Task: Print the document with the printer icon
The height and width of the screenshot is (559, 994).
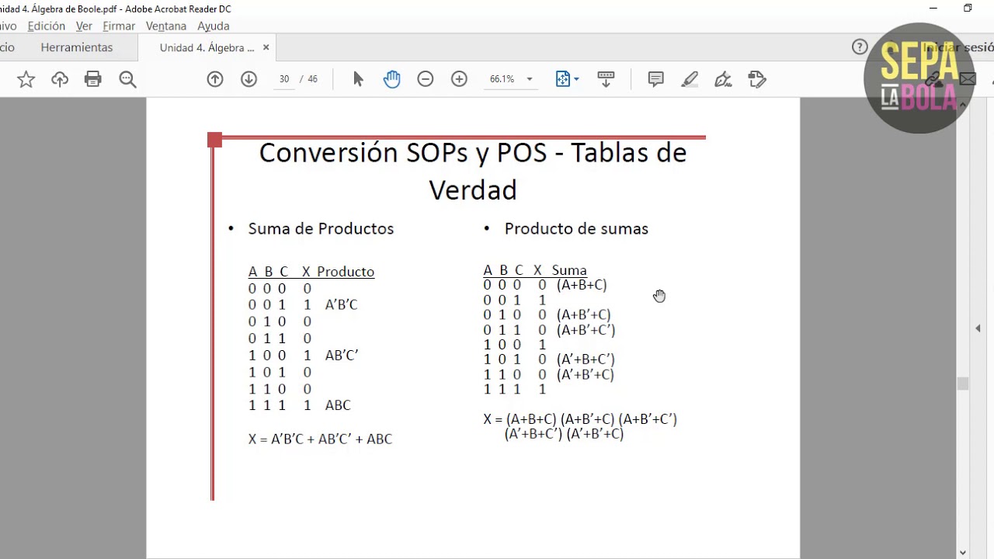Action: [x=93, y=79]
